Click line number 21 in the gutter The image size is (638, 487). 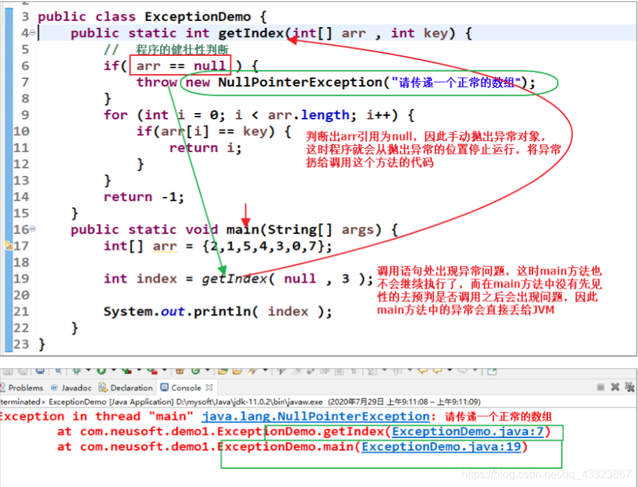21,312
